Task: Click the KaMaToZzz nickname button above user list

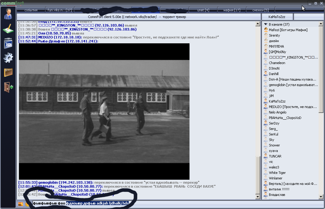Action: [x=277, y=17]
